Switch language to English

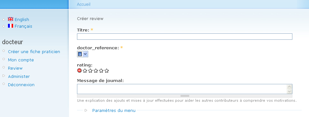(22, 20)
